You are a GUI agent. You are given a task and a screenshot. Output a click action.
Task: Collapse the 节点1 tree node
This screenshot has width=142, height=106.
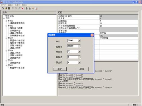(6, 21)
